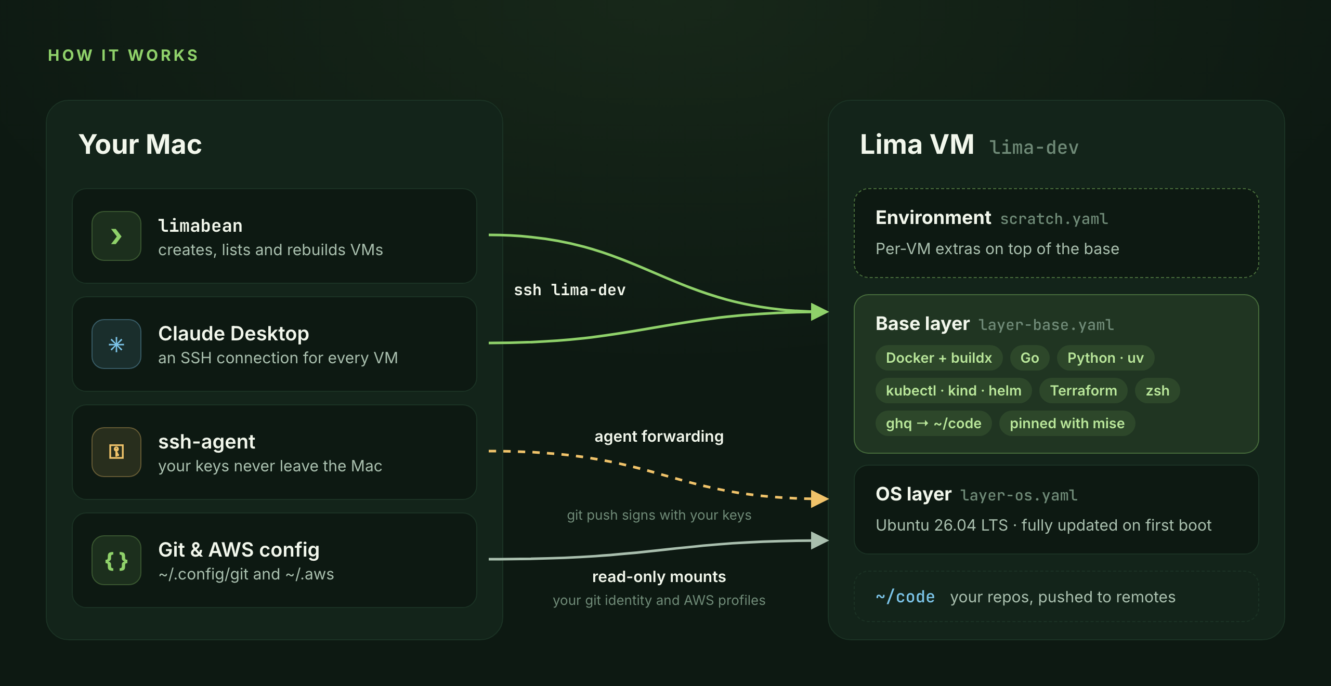Select the 'Docker + buildx' chip

[939, 358]
